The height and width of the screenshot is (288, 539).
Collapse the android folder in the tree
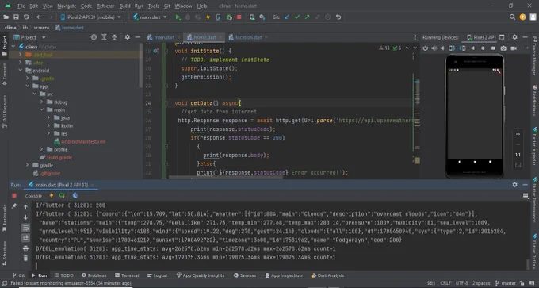21,71
